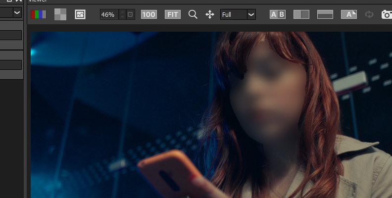Toggle the transparency checkerboard background
The image size is (392, 198).
(x=60, y=14)
